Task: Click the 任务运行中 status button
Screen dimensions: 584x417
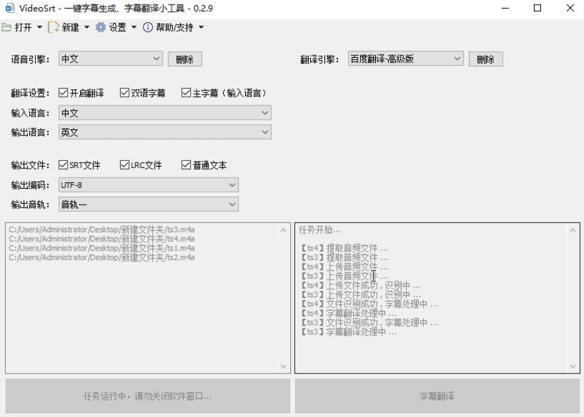Action: pyautogui.click(x=148, y=396)
